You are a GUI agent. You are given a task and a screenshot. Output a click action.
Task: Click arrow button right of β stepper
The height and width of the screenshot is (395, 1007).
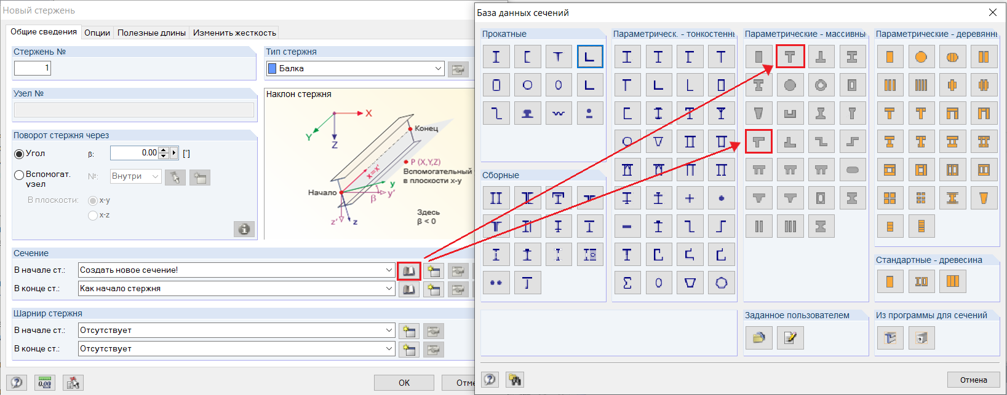[174, 153]
